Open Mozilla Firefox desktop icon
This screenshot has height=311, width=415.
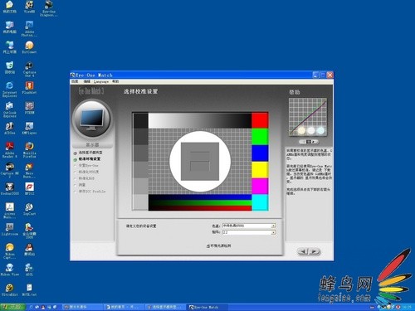[x=29, y=149]
